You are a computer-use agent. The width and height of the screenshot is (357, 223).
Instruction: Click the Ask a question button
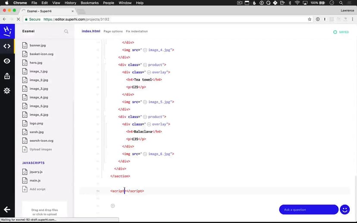(x=308, y=210)
